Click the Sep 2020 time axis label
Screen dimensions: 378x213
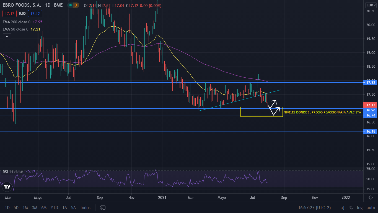pyautogui.click(x=100, y=198)
